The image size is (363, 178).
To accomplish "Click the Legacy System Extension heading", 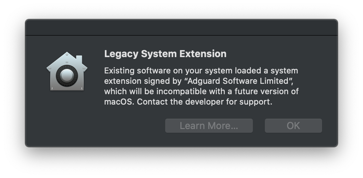I will pyautogui.click(x=165, y=54).
